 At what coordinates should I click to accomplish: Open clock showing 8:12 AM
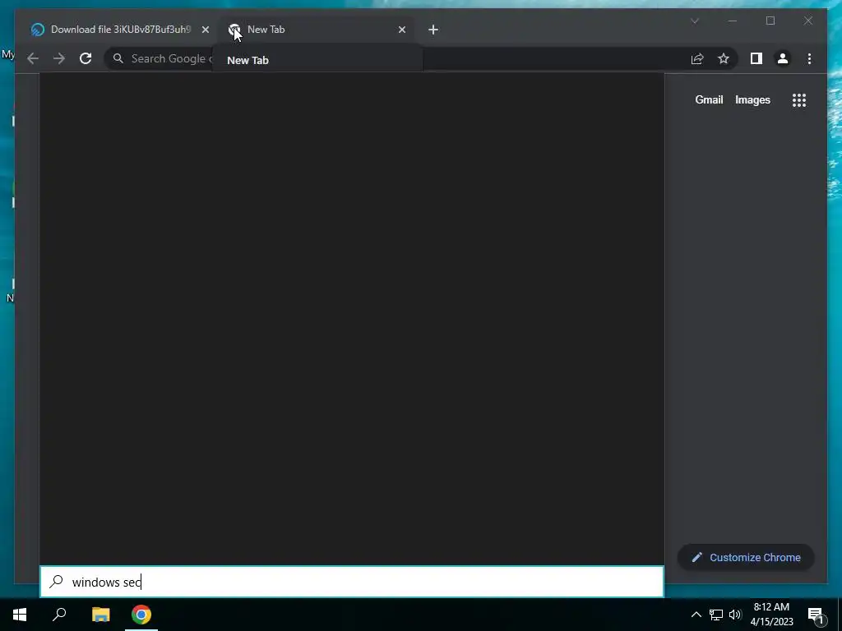(x=771, y=615)
